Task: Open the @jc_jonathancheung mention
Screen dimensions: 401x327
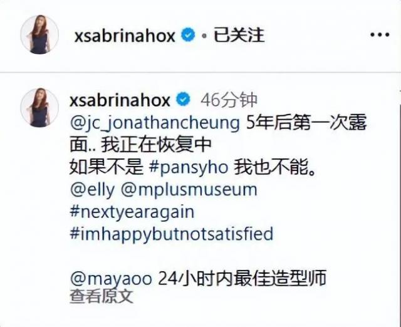Action: click(x=155, y=123)
